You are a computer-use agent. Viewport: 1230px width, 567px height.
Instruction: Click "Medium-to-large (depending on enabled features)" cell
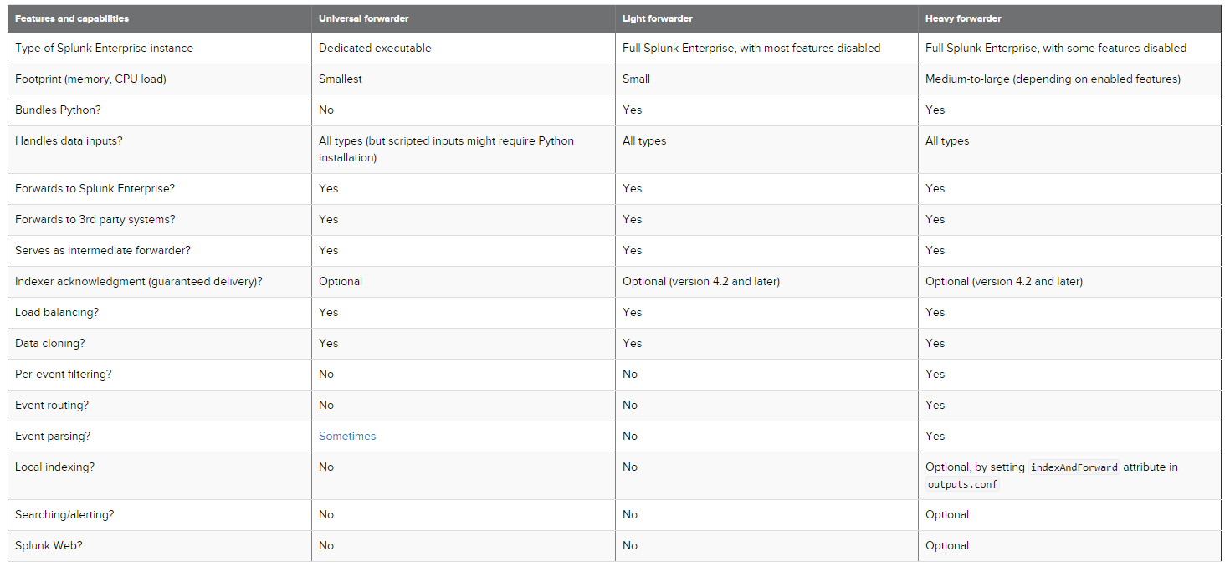pyautogui.click(x=1053, y=79)
